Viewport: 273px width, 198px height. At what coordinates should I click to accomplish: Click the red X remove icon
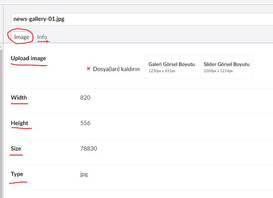coord(88,69)
